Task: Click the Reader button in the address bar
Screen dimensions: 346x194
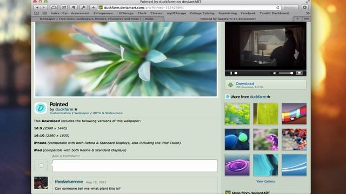Action: 290,8
